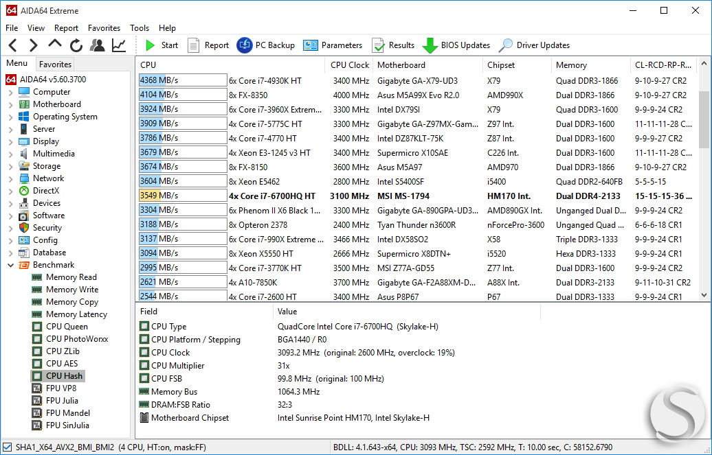Open the Report menu
The width and height of the screenshot is (712, 455).
pos(66,28)
